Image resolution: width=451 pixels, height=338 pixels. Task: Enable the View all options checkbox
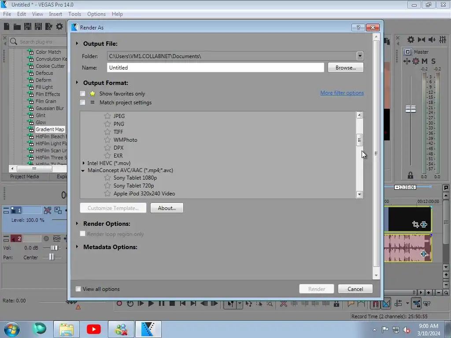coord(78,289)
